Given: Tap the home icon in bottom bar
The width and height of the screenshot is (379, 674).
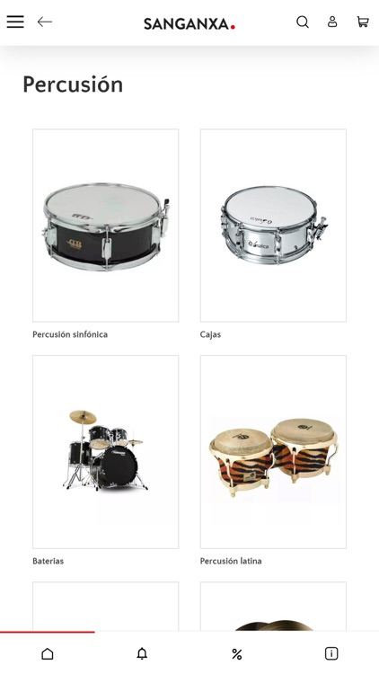Looking at the screenshot, I should tap(48, 654).
